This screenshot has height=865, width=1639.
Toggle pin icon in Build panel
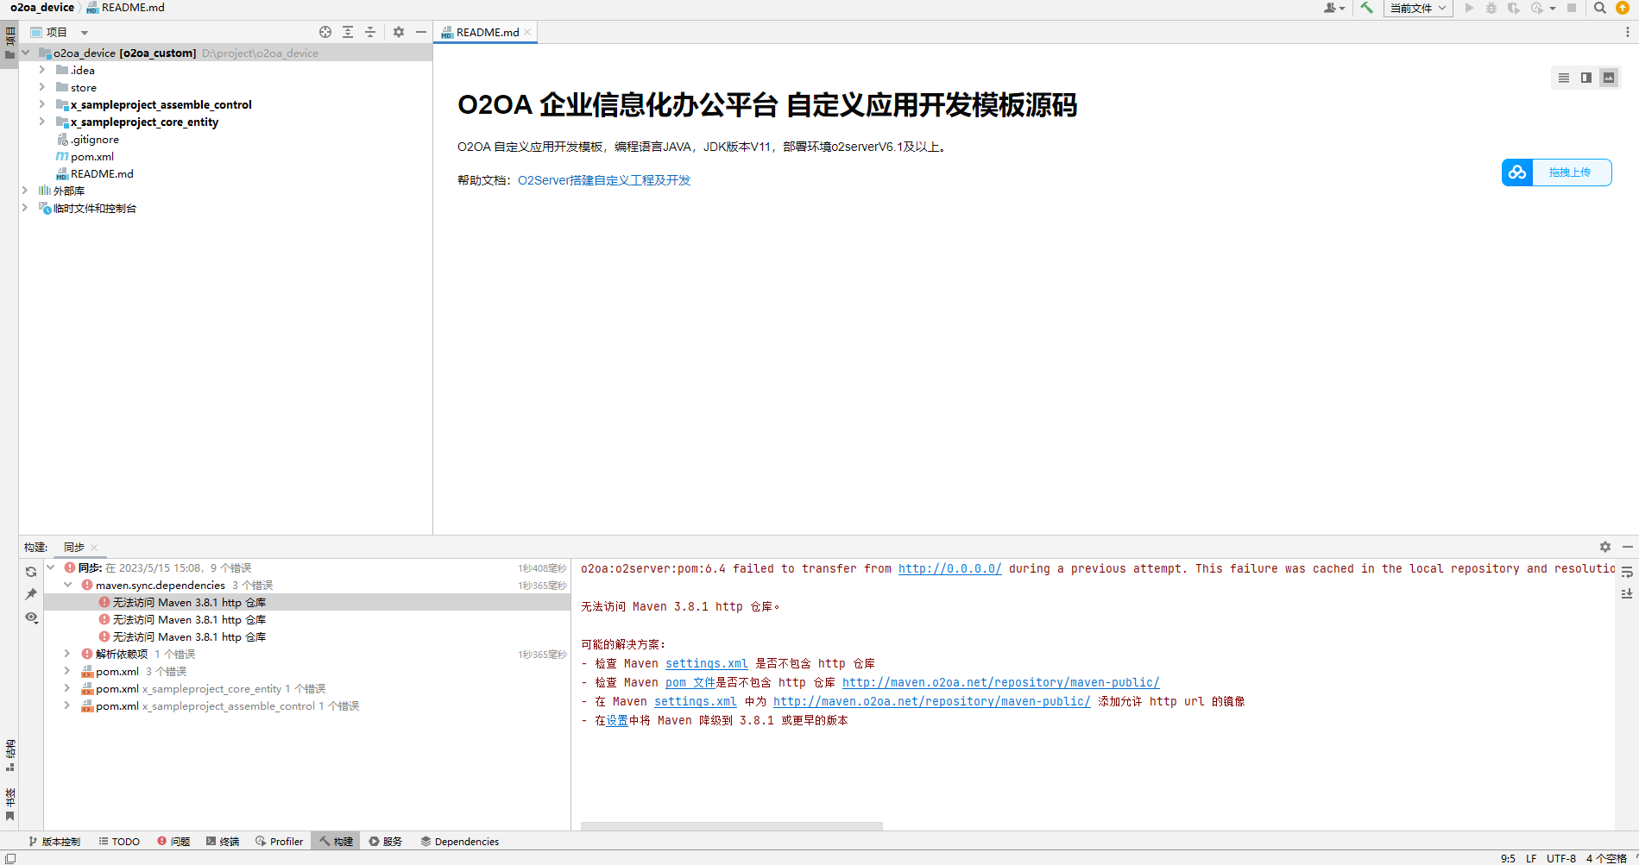click(x=31, y=594)
